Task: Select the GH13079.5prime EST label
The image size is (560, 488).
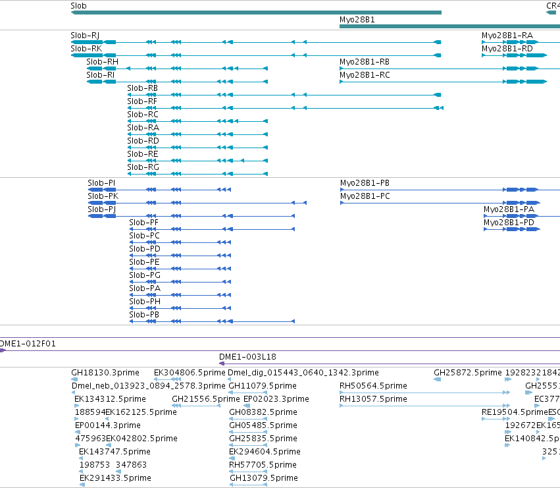Action: click(264, 479)
